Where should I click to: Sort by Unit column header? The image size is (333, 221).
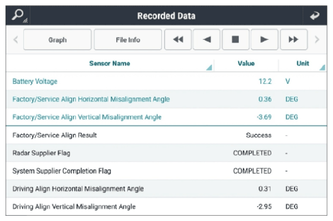[303, 64]
